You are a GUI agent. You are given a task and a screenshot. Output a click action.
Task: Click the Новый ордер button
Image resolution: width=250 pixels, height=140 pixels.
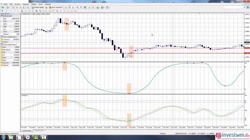click(x=38, y=7)
